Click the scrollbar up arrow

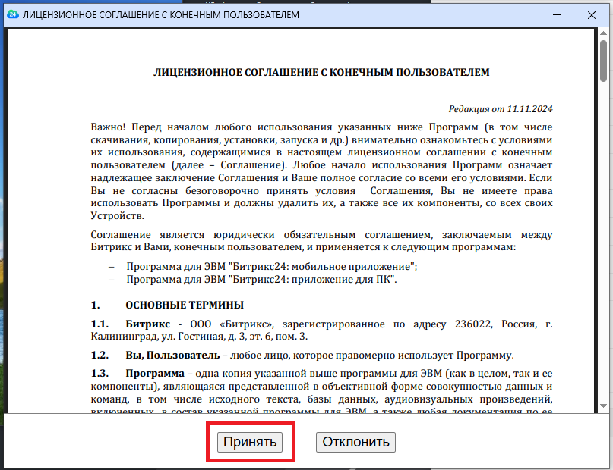pyautogui.click(x=603, y=33)
